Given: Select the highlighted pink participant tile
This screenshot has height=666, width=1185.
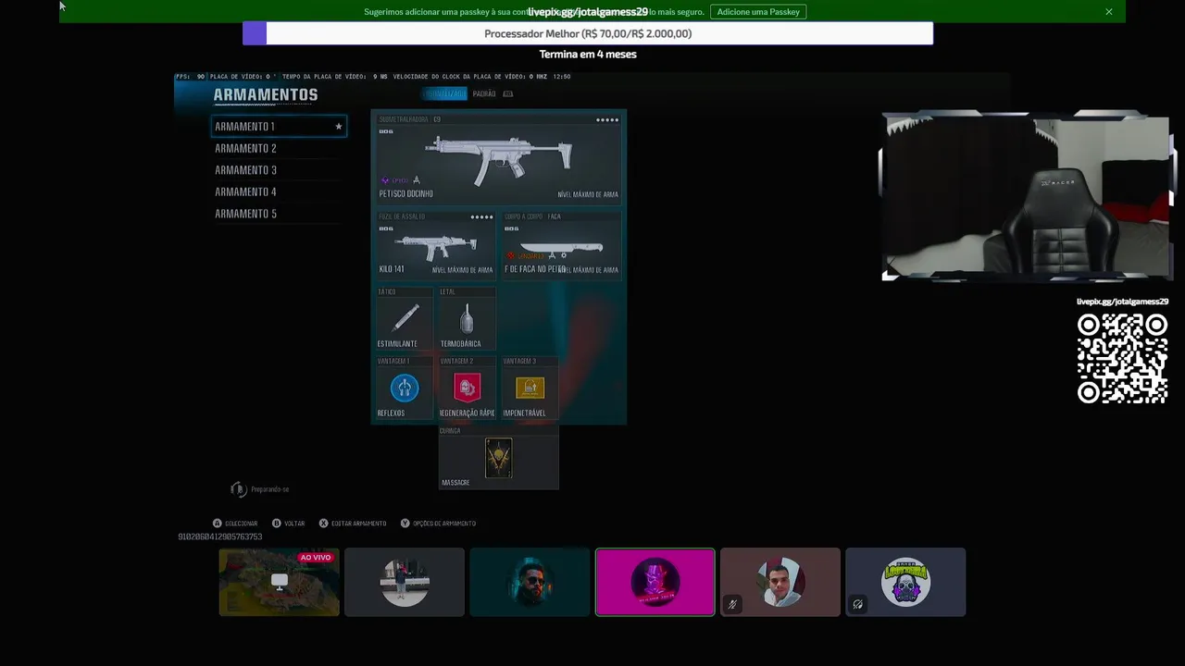Looking at the screenshot, I should click(655, 582).
